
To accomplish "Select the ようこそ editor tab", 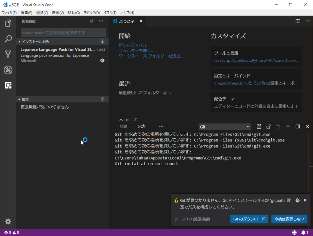I will [127, 21].
